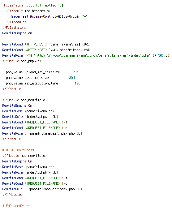Click the last RewriteRule index.php line

pos(42,189)
